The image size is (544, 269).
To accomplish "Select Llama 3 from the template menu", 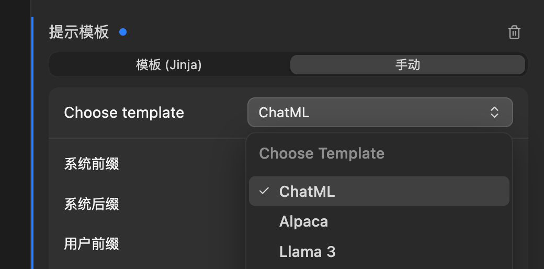I will [308, 252].
